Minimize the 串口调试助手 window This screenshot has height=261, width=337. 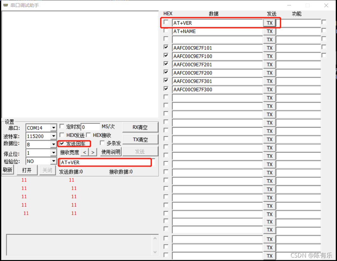(x=289, y=5)
